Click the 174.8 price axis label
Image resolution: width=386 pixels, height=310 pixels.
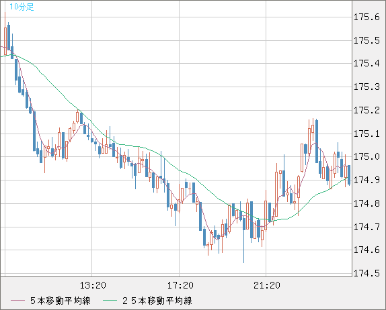click(x=366, y=203)
